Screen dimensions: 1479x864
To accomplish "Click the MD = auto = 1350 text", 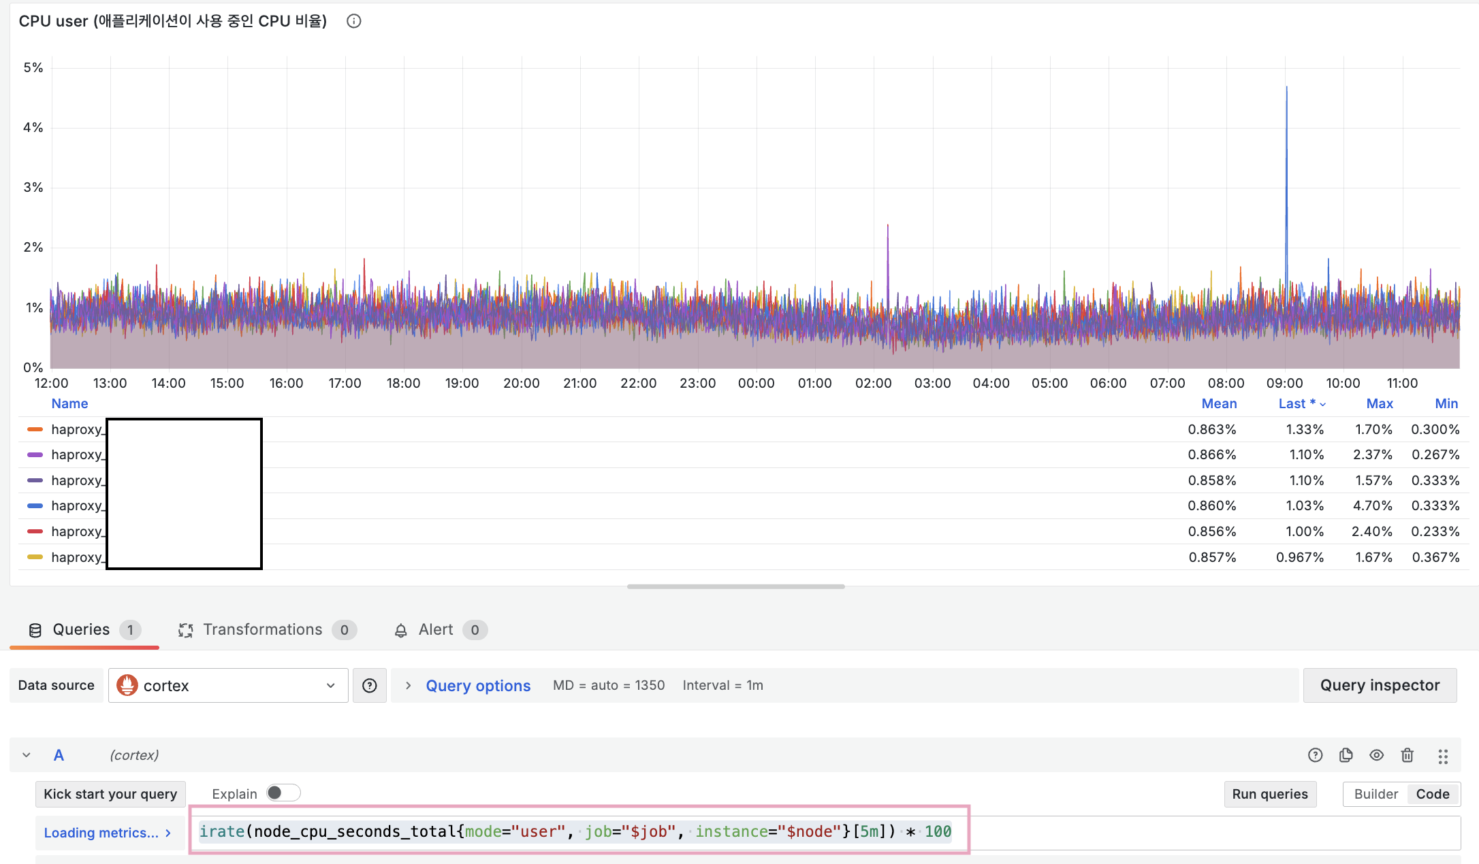I will [x=609, y=685].
